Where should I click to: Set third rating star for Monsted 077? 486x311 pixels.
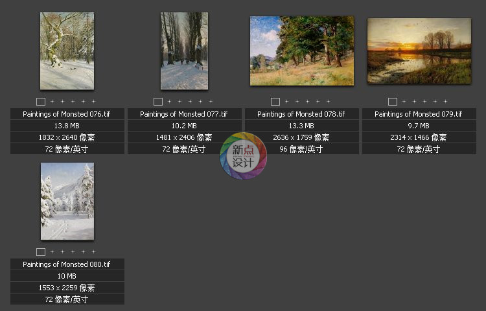[190, 101]
